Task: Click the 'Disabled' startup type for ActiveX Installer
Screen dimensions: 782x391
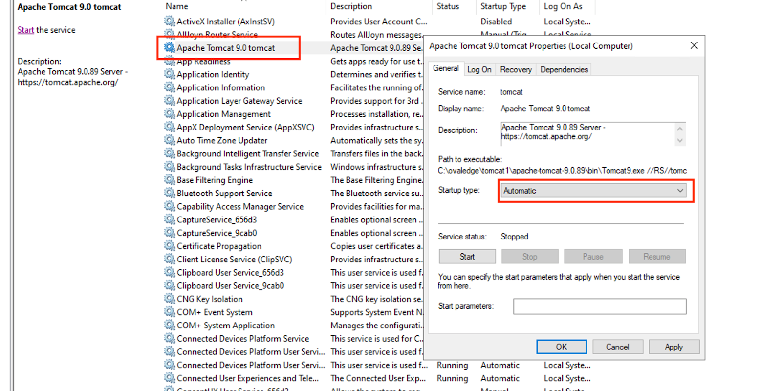Action: [496, 22]
